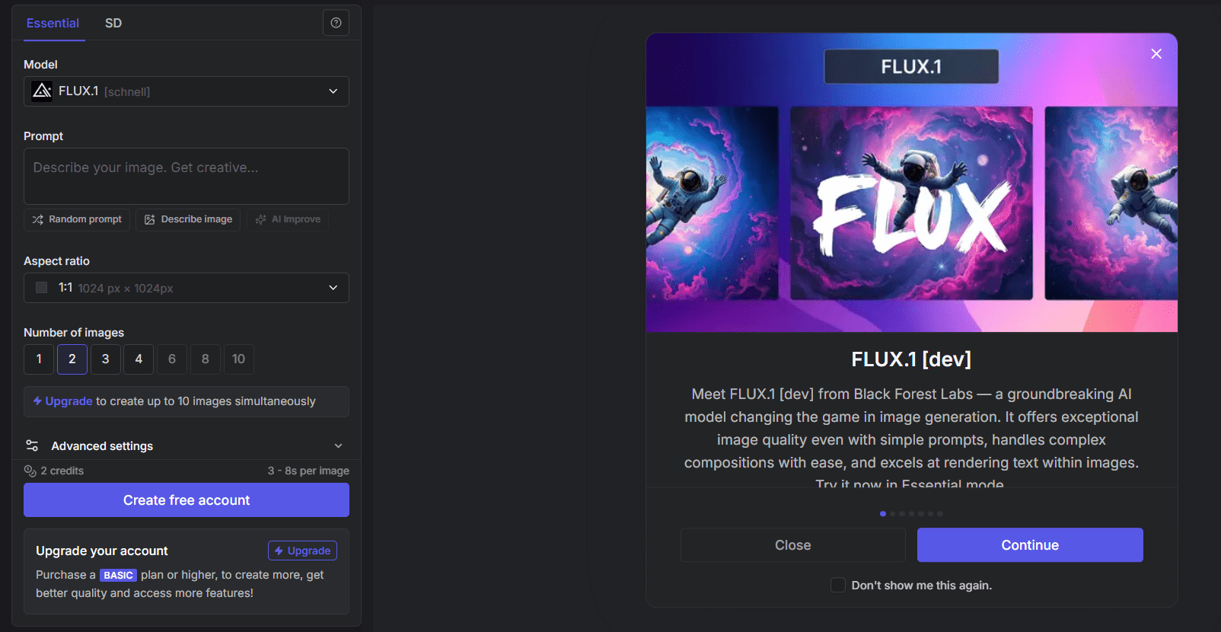Viewport: 1221px width, 632px height.
Task: Click inside the prompt text field
Action: coord(186,176)
